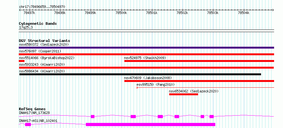Viewport: 283px width, 128px height.
Task: Click the red nsv6534062 variant bar
Action: click(183, 94)
